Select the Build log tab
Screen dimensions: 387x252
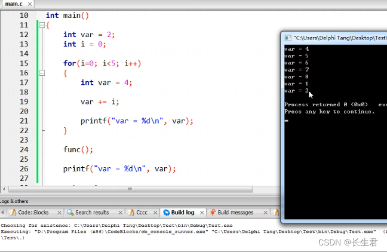tap(183, 213)
